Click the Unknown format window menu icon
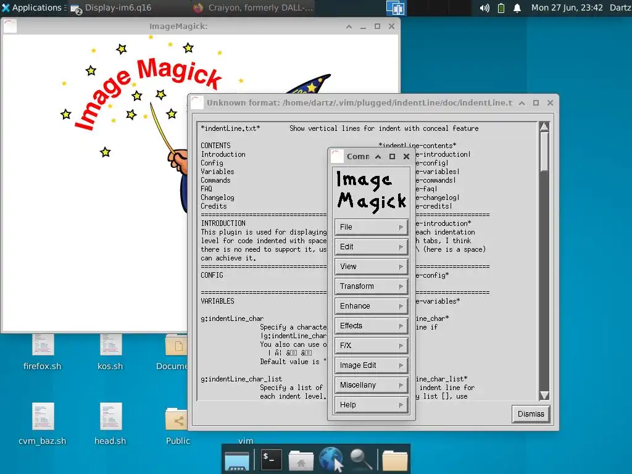632x474 pixels. pyautogui.click(x=197, y=103)
